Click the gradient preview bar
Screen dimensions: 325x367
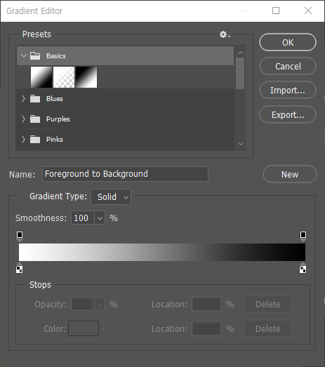pos(162,252)
